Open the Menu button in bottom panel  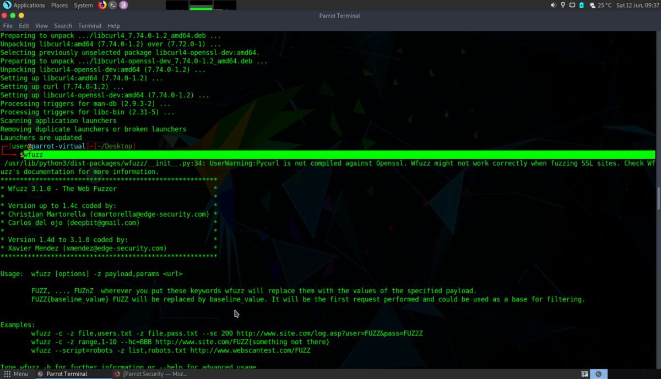pos(15,373)
